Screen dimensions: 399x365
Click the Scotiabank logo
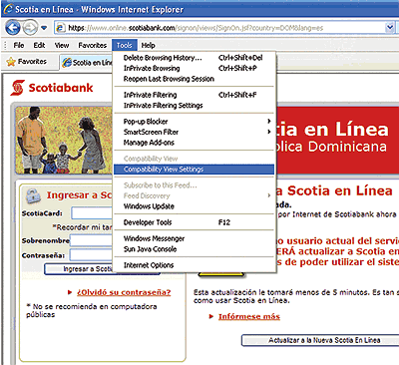click(x=52, y=88)
